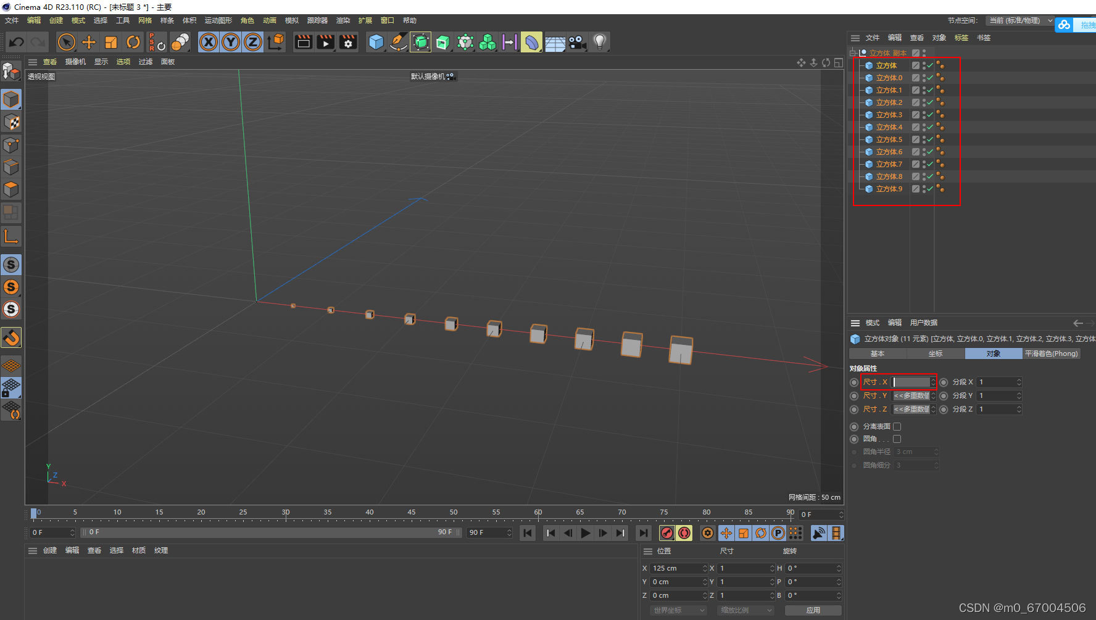Add a camera object

point(577,42)
